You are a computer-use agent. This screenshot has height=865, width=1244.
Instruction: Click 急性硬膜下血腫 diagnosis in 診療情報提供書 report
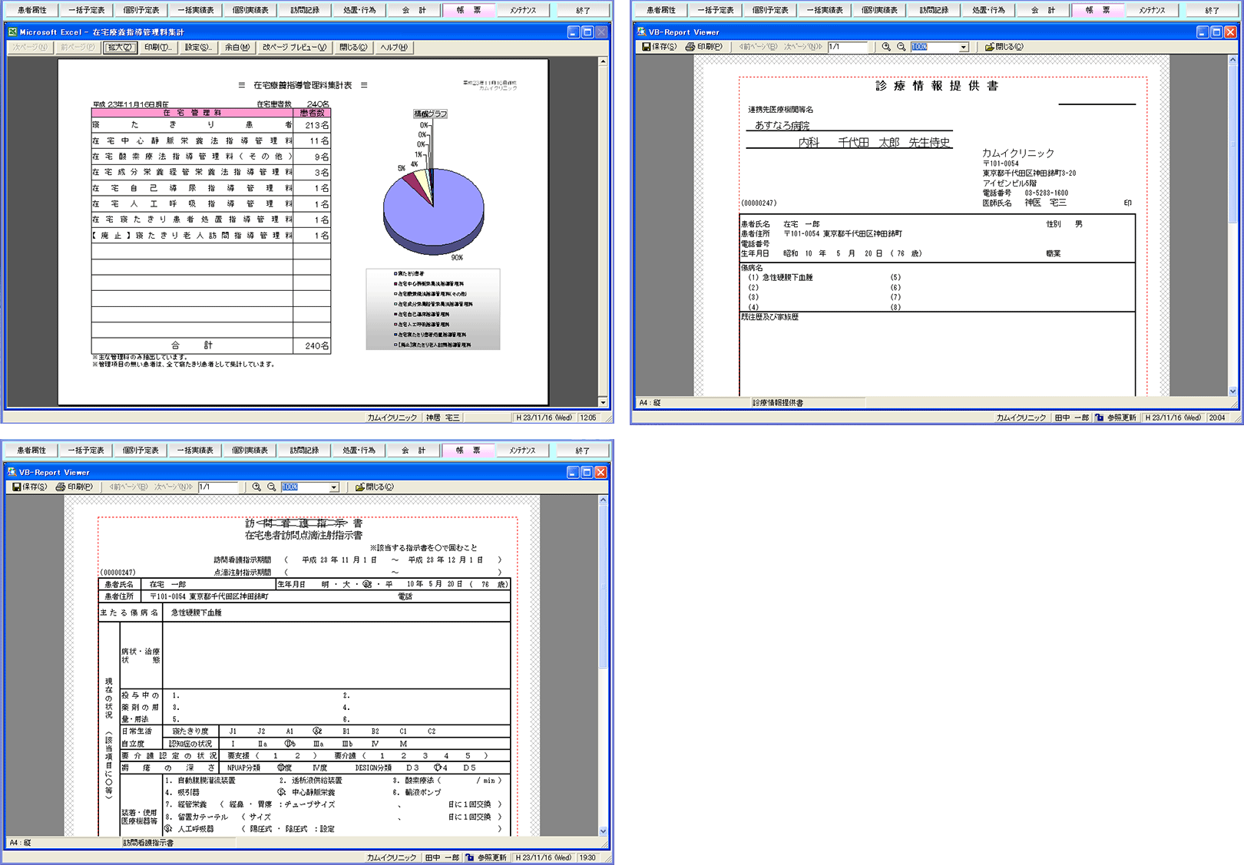787,277
